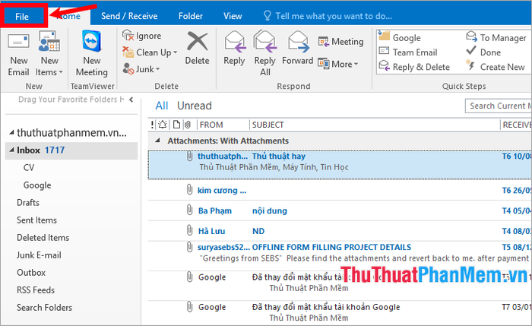Create a New Email
532x326 pixels.
tap(19, 55)
